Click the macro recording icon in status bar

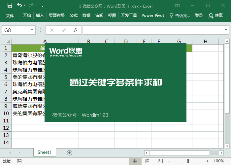(19, 161)
